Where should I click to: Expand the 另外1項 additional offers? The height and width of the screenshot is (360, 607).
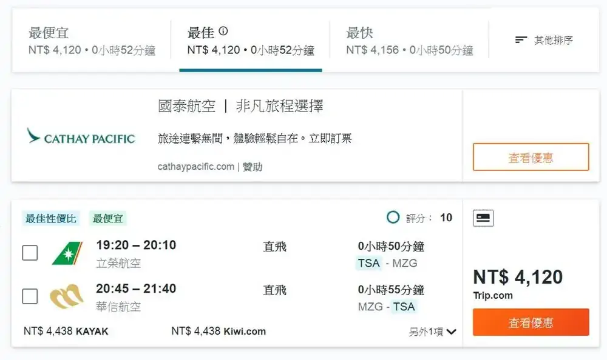point(433,332)
